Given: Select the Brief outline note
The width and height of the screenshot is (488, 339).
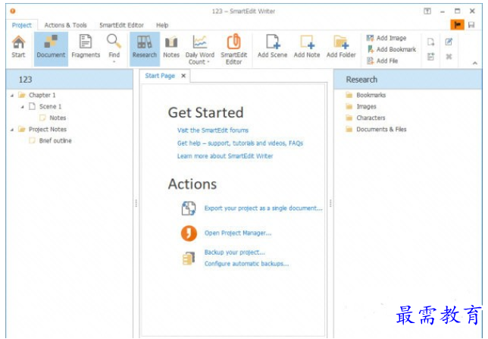Looking at the screenshot, I should click(x=55, y=141).
